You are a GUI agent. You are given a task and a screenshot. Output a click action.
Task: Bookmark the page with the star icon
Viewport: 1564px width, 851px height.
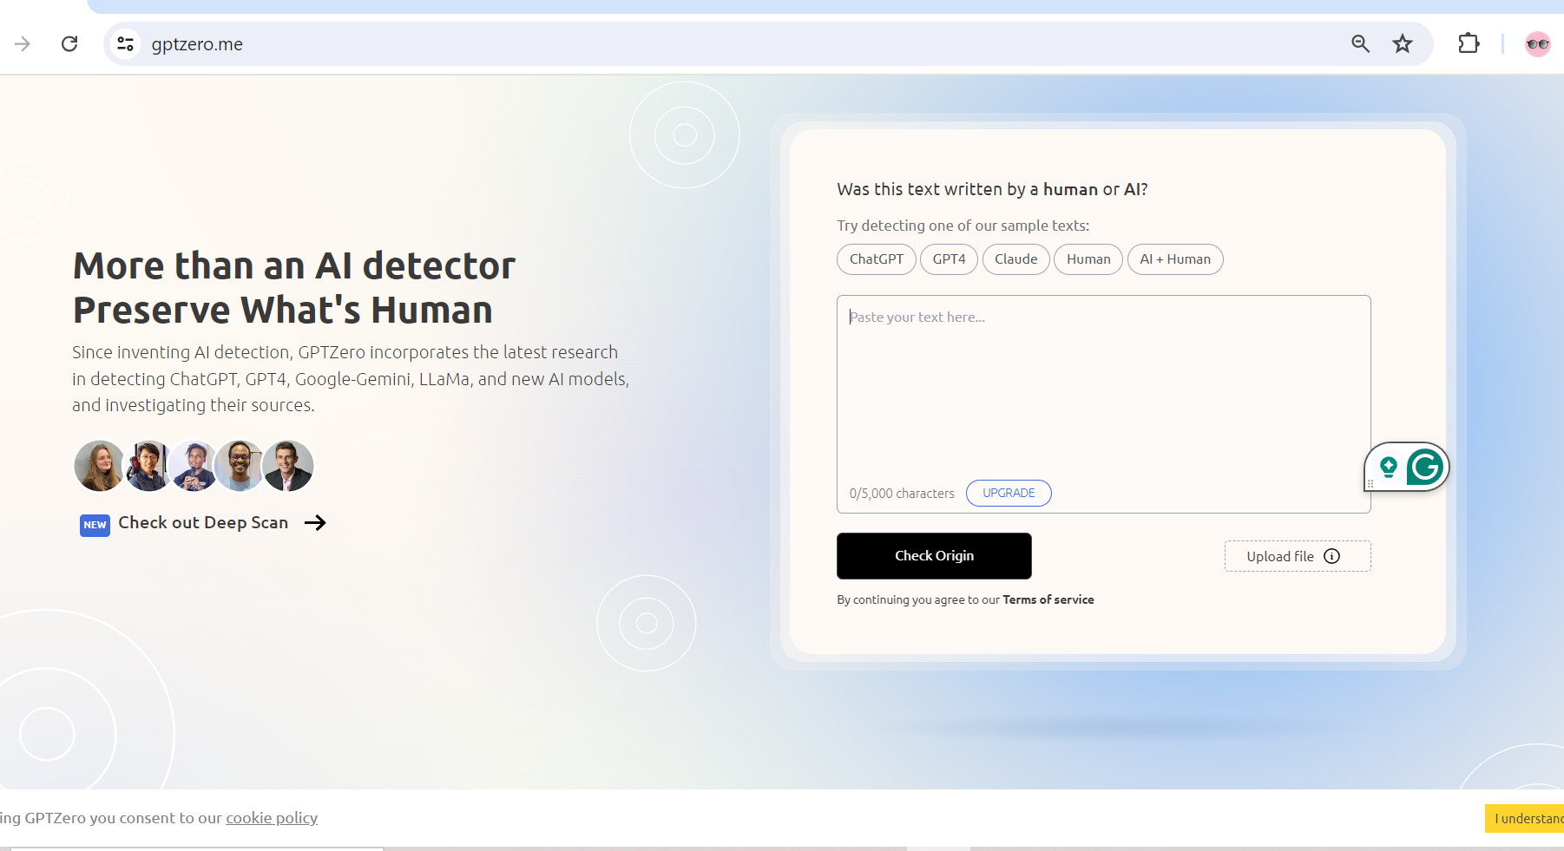(x=1403, y=43)
